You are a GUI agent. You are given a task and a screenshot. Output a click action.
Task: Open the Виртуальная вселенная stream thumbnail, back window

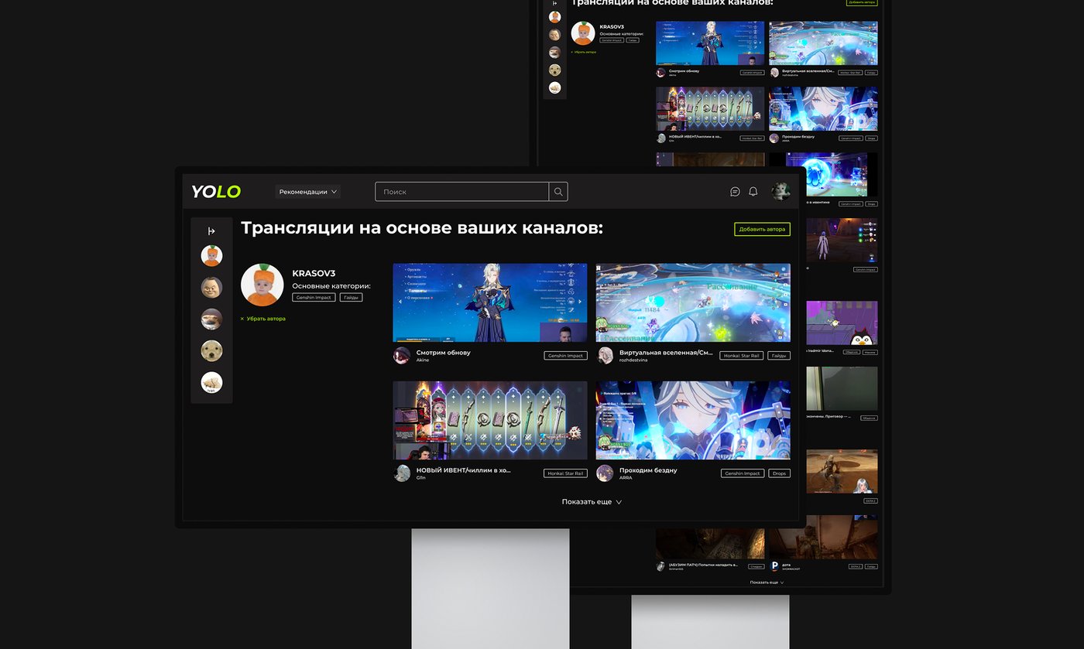tap(824, 43)
